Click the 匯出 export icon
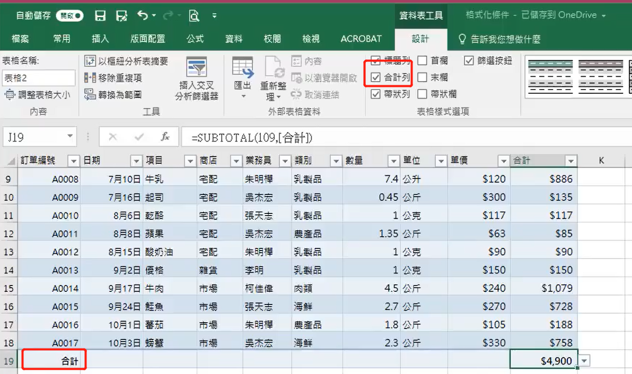The image size is (632, 374). (x=243, y=67)
